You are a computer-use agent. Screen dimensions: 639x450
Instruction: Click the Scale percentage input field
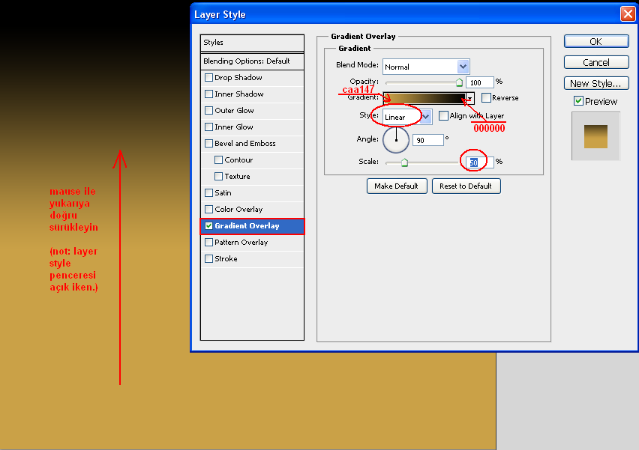point(481,162)
